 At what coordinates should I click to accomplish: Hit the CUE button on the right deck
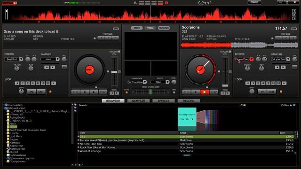point(186,92)
